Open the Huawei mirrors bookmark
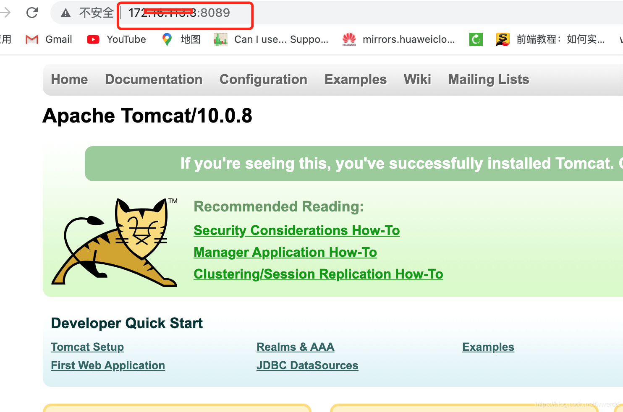 (398, 39)
